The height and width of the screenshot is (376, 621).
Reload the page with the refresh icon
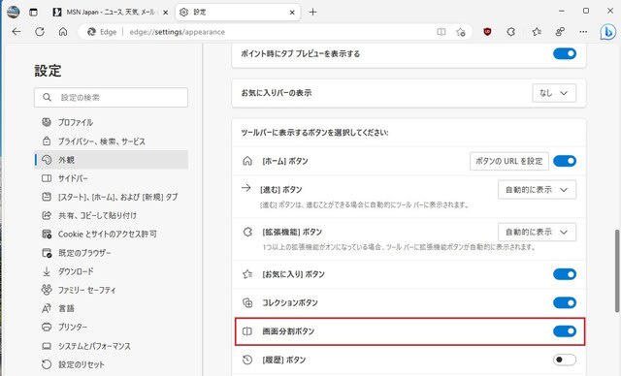[40, 32]
